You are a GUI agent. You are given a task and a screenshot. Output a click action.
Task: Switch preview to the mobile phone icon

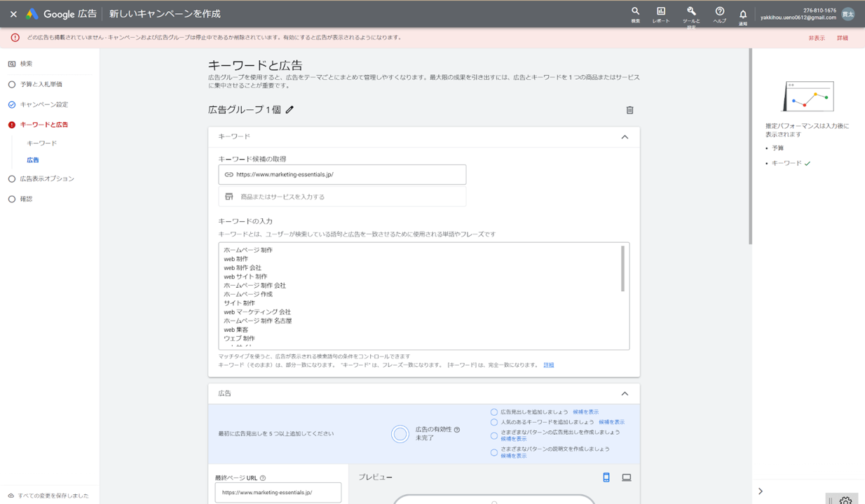click(606, 477)
